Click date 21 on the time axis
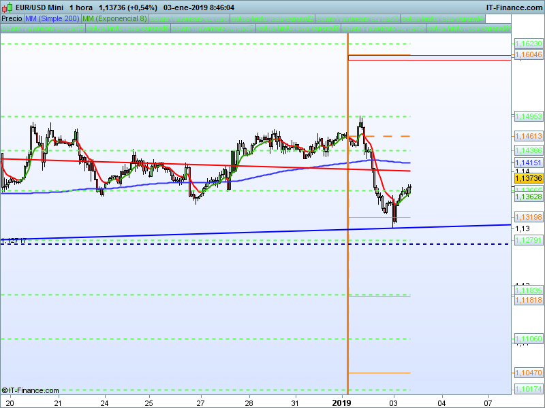Screen dimensions: 545x408 pyautogui.click(x=59, y=403)
